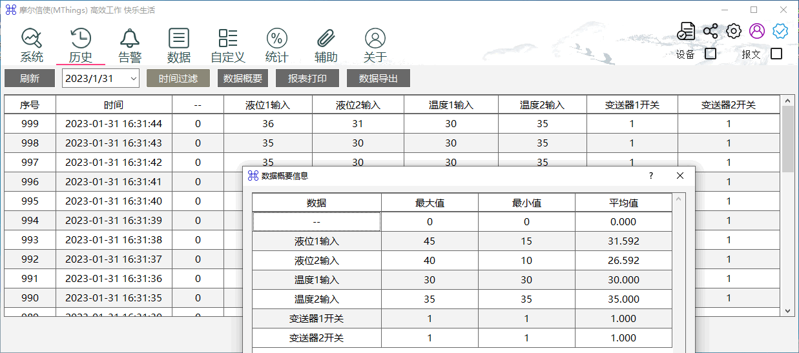799x353 pixels.
Task: Click the blue verified badge icon
Action: [x=780, y=31]
